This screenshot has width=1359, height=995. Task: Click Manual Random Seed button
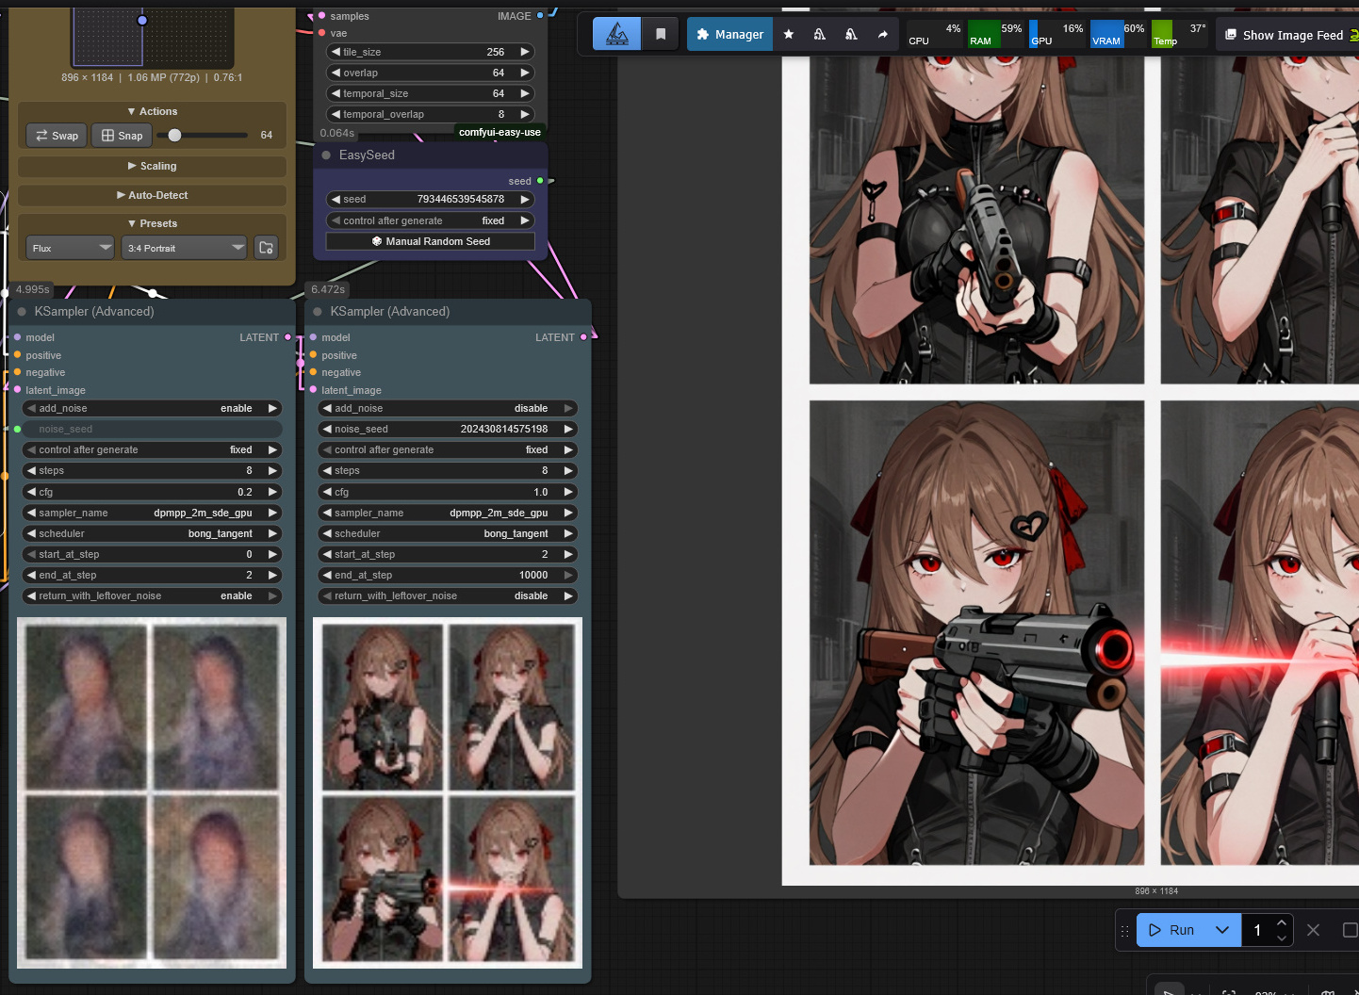[431, 241]
